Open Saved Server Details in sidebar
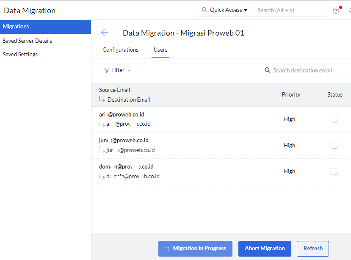 tap(28, 41)
